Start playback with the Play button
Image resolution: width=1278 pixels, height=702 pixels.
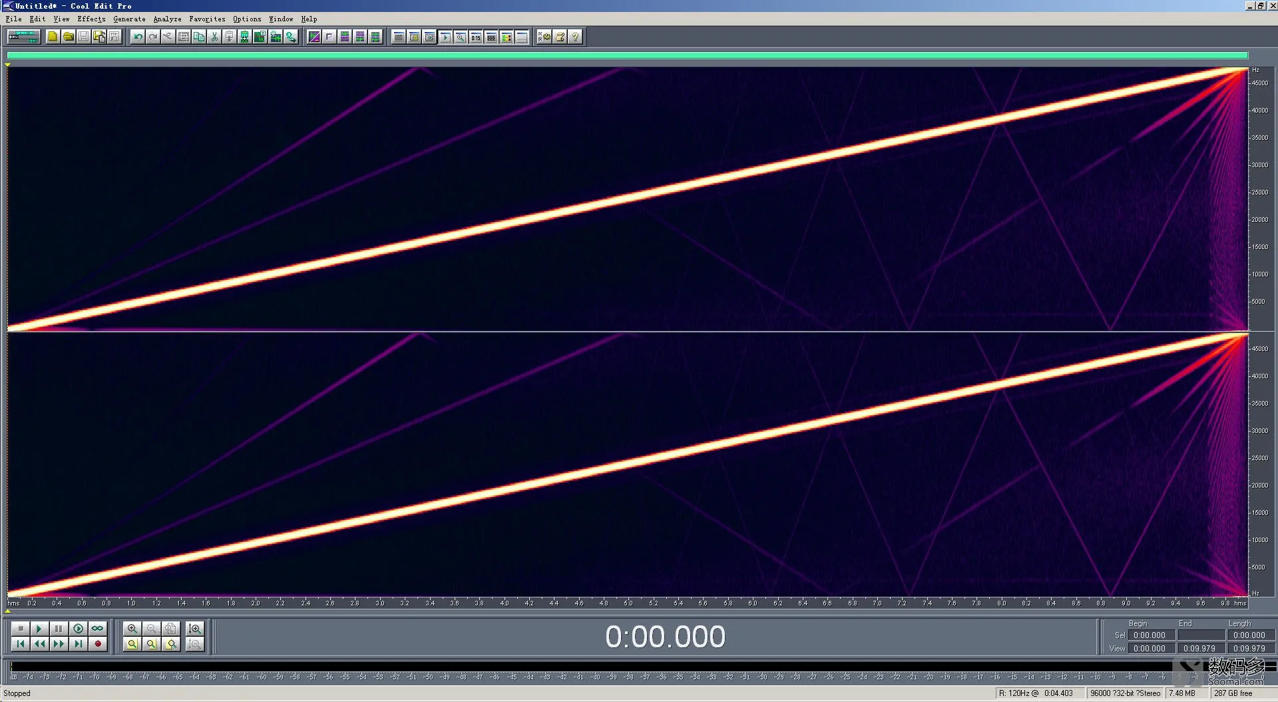tap(39, 628)
